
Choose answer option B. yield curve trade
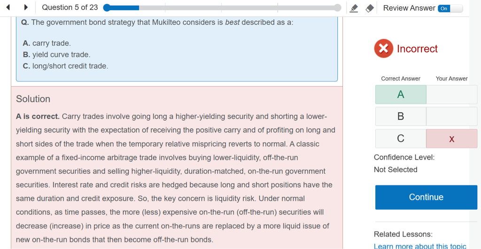(x=56, y=55)
